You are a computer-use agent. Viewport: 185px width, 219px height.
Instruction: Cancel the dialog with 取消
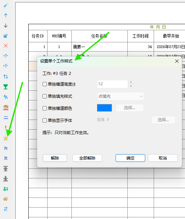(163, 158)
